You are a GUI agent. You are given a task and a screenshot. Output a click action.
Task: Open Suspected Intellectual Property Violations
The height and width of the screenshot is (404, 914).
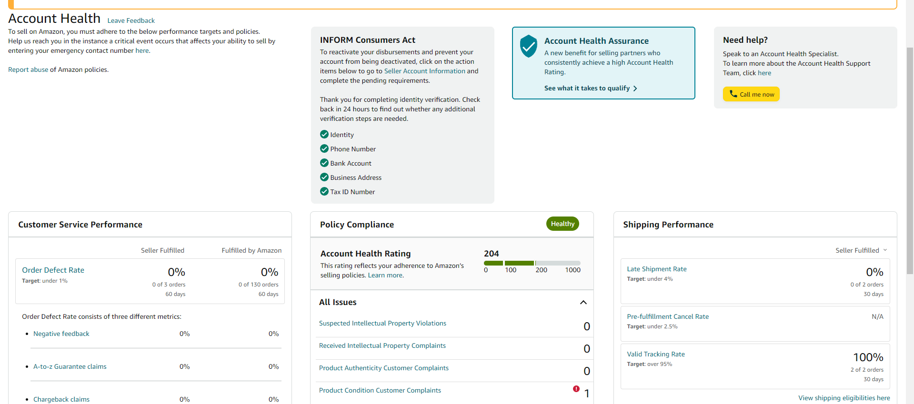pos(382,323)
